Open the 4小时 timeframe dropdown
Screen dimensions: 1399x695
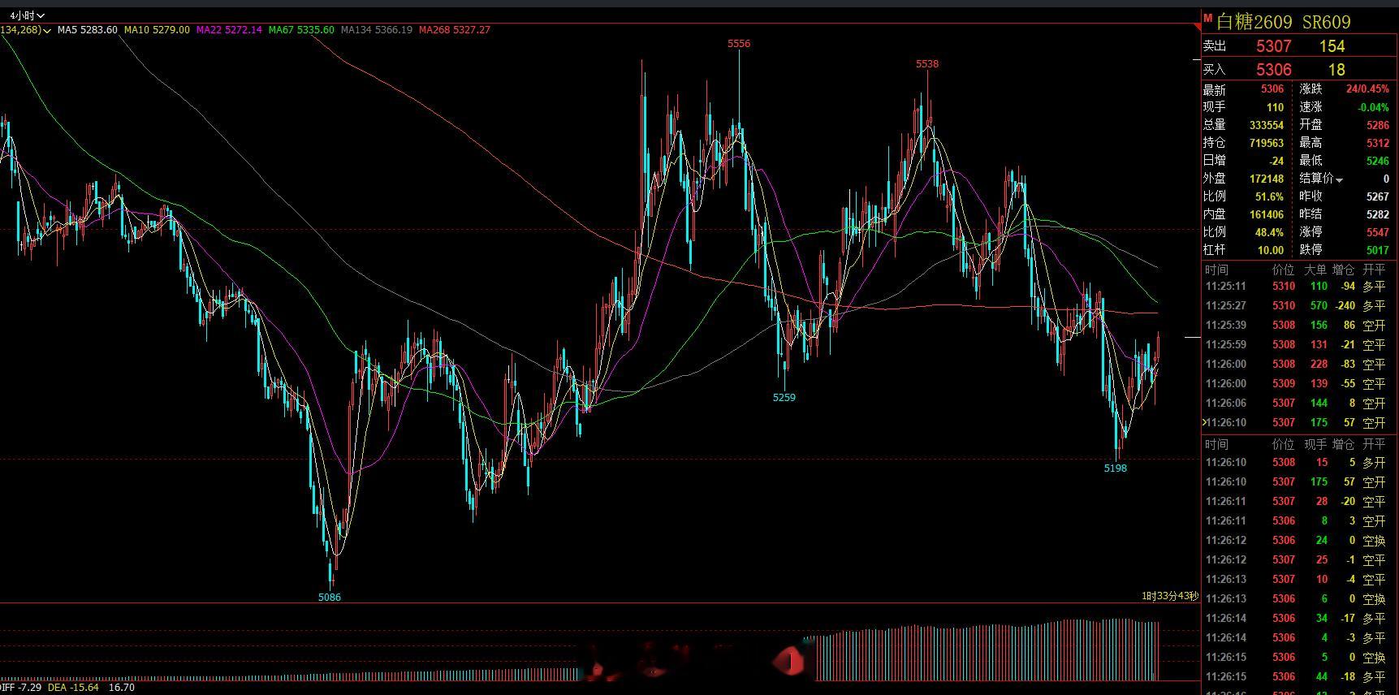point(27,15)
